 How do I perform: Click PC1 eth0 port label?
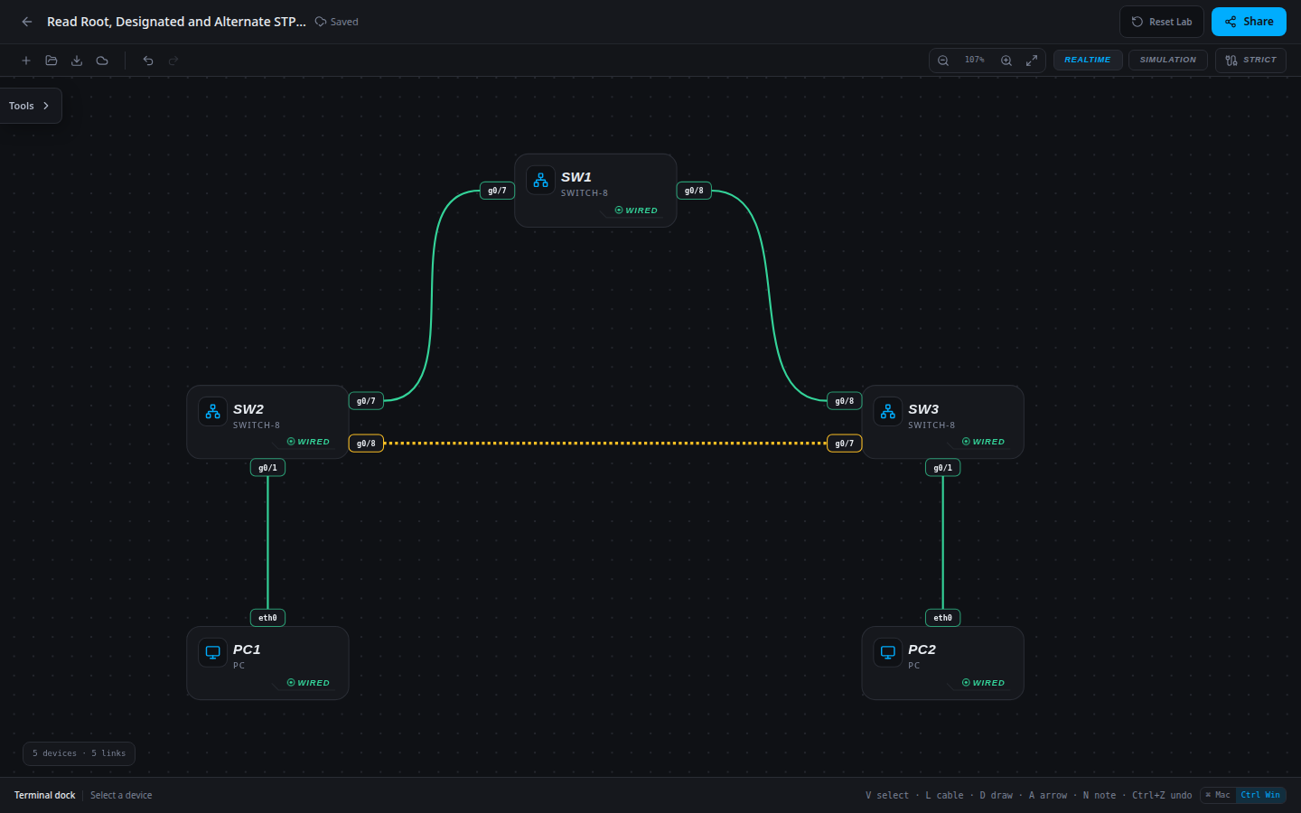point(267,618)
